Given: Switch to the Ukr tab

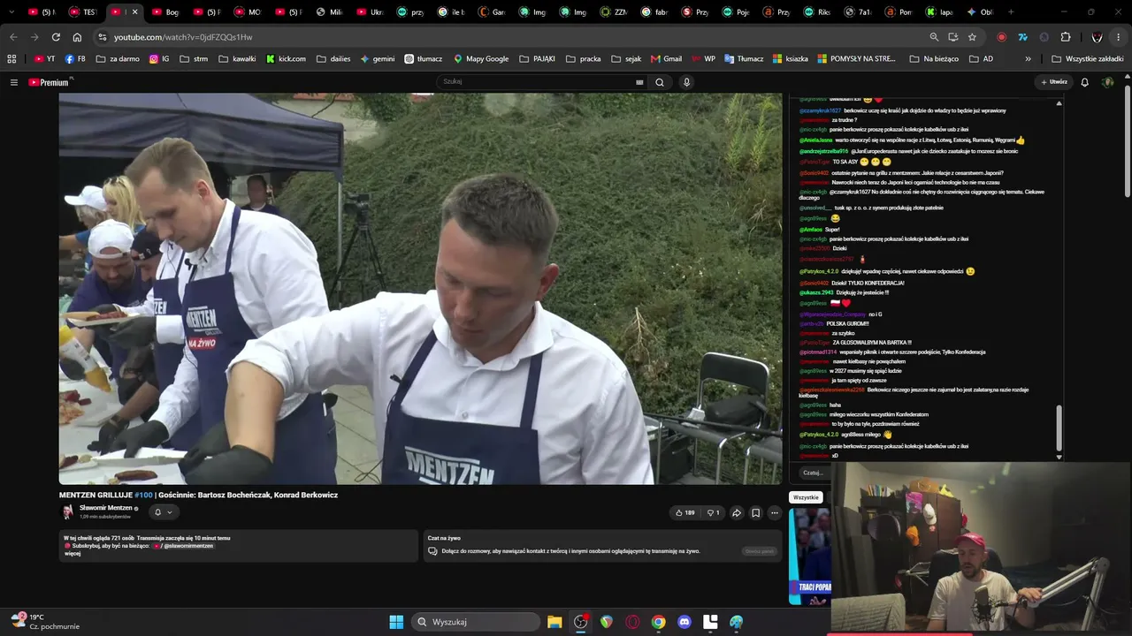Looking at the screenshot, I should 371,12.
